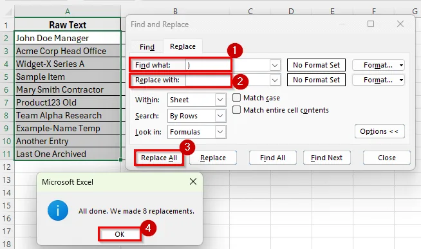Close the Microsoft Excel message box

click(193, 182)
